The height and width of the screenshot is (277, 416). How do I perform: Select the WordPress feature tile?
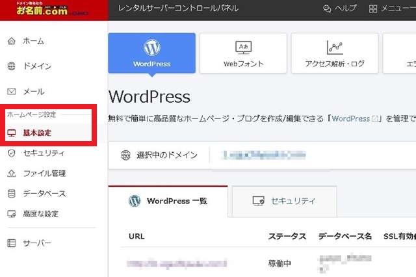(x=151, y=53)
